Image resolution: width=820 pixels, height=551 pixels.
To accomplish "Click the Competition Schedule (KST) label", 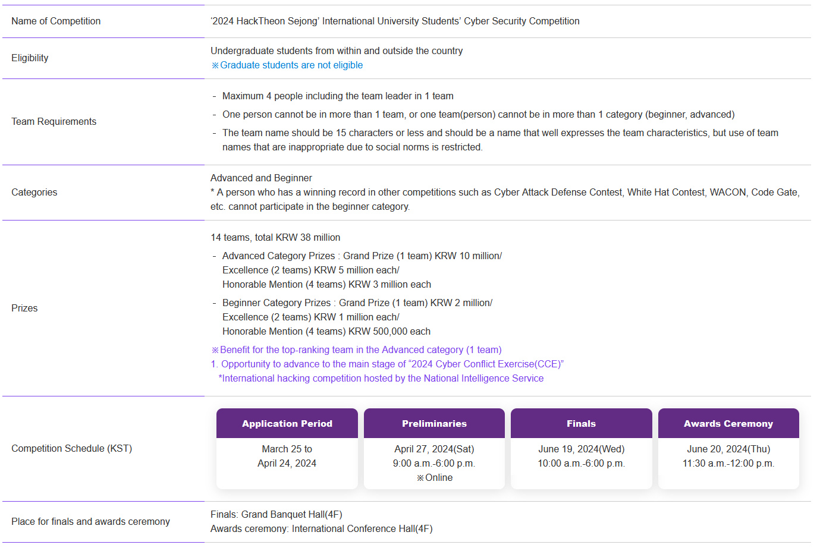I will [71, 448].
